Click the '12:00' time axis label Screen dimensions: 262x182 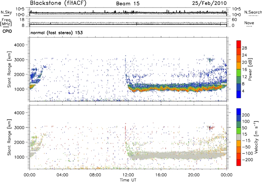(128, 175)
